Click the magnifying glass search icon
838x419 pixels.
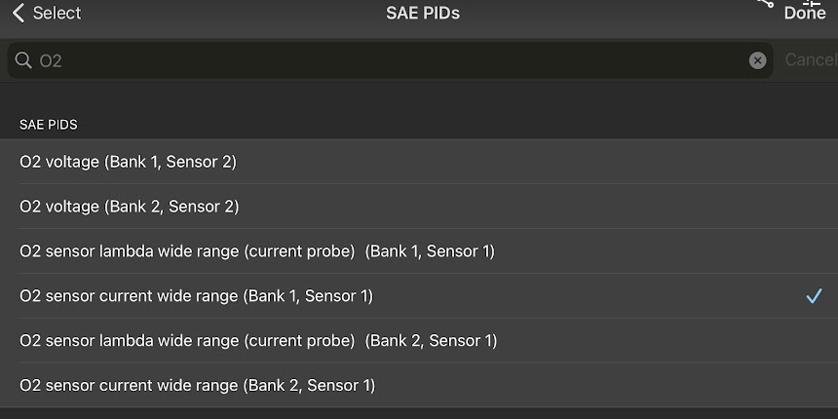[x=23, y=60]
